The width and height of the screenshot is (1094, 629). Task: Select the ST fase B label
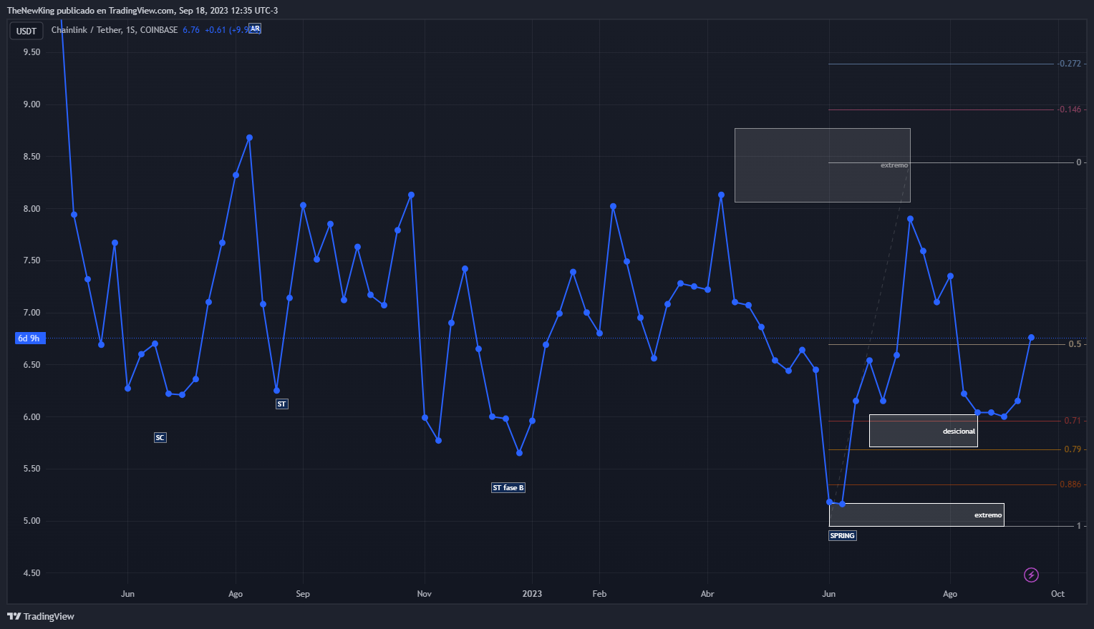pyautogui.click(x=508, y=488)
